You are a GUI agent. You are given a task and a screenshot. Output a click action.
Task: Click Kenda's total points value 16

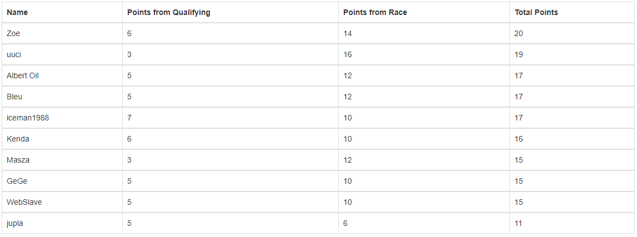518,139
